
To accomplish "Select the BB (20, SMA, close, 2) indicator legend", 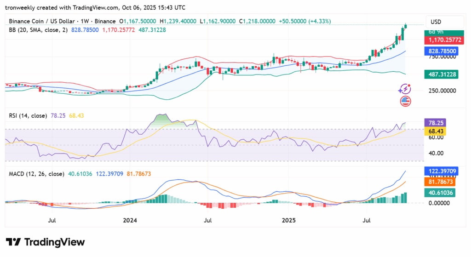I will [39, 29].
